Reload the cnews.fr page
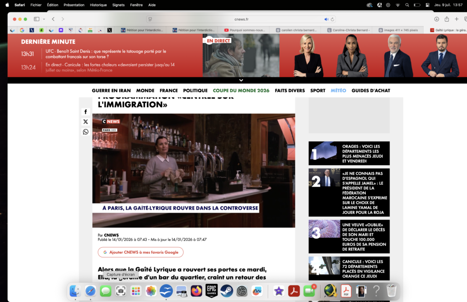The image size is (467, 302). coord(332,19)
